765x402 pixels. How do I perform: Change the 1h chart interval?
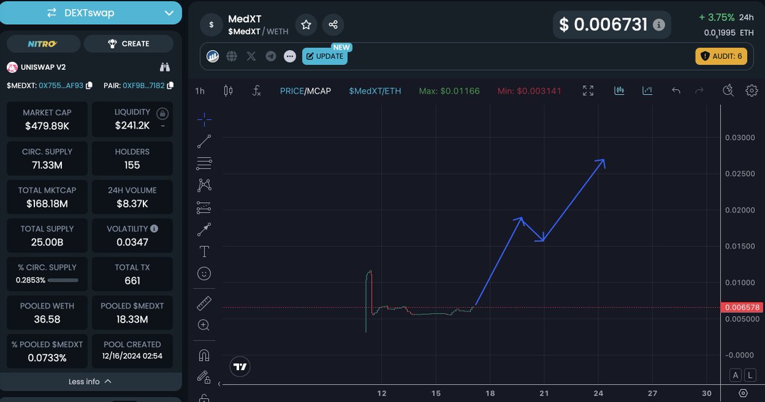[200, 91]
